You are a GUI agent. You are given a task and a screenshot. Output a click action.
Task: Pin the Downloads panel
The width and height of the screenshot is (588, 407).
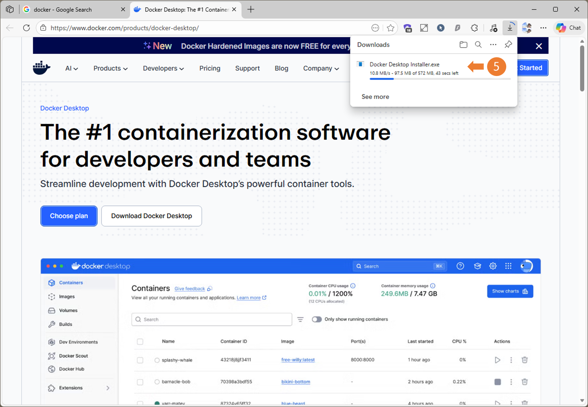(508, 44)
